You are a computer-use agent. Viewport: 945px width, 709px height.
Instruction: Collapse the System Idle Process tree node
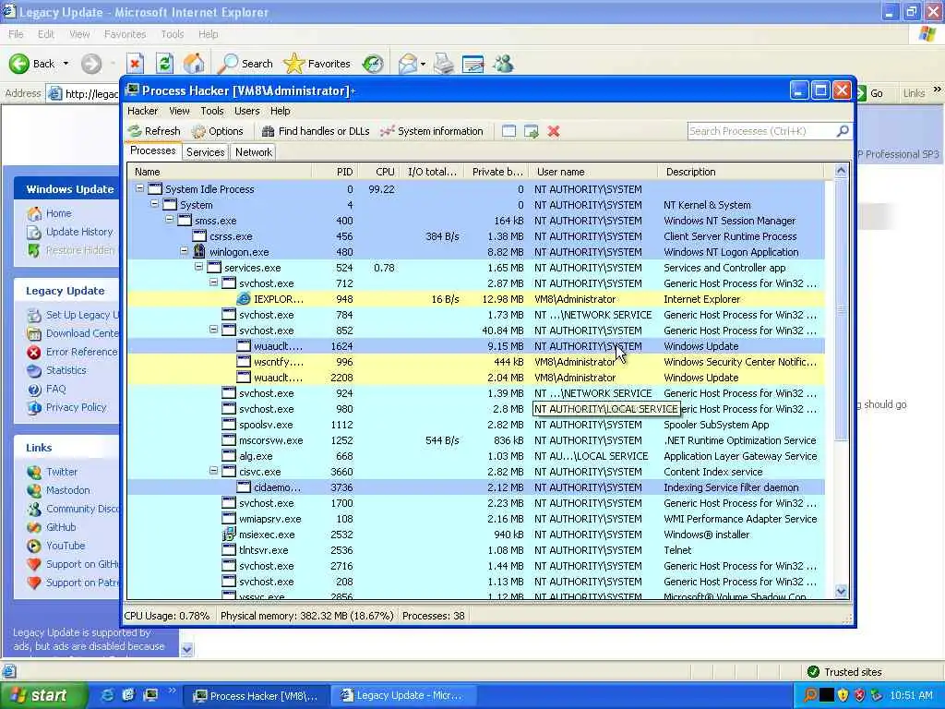[x=140, y=188]
